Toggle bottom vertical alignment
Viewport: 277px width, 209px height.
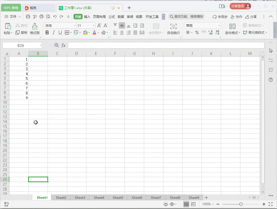tap(129, 26)
